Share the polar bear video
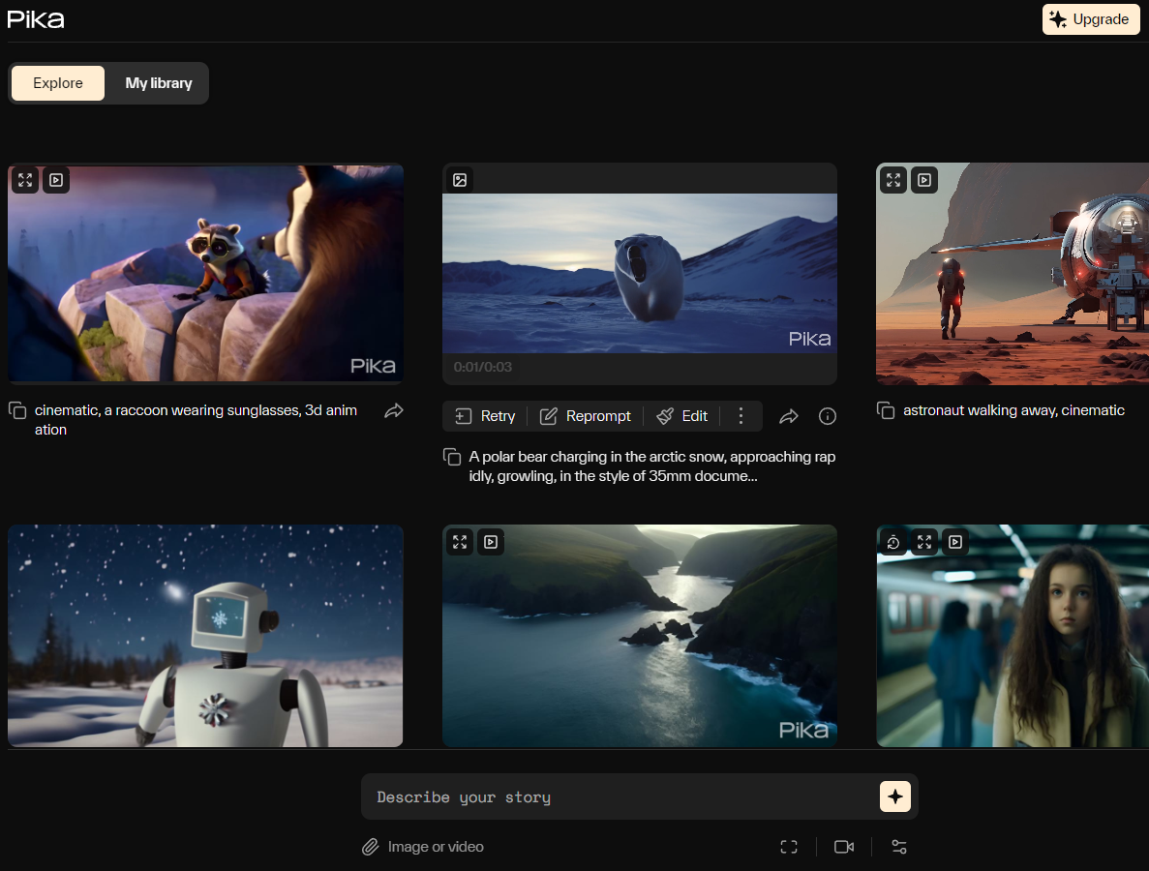Viewport: 1149px width, 871px height. click(789, 416)
